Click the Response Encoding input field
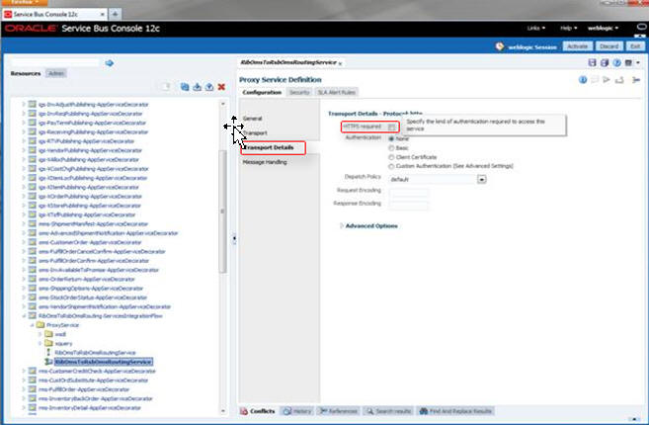649x425 pixels. (x=409, y=205)
